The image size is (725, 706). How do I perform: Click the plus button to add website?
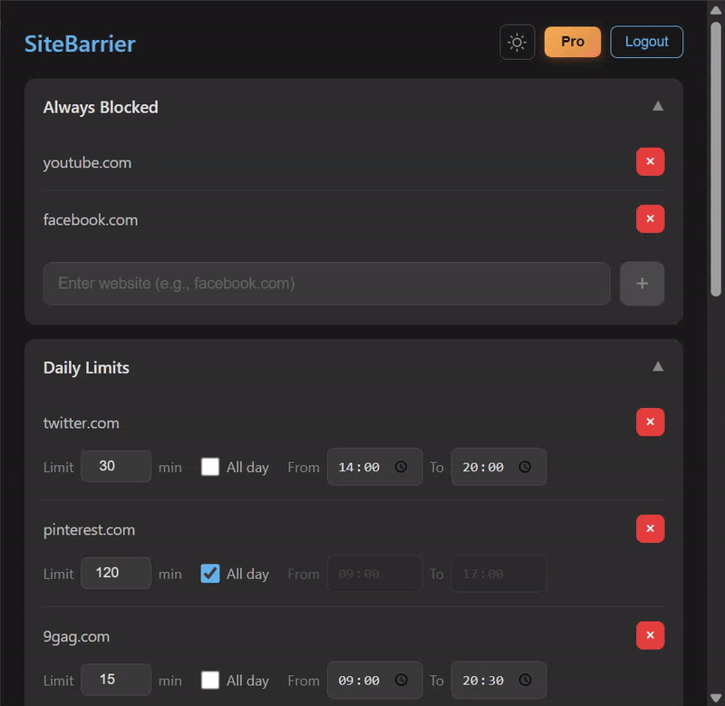tap(642, 284)
